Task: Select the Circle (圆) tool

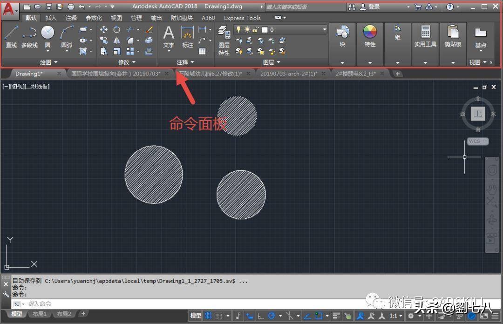Action: 47,33
